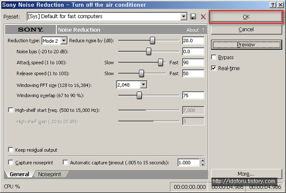The image size is (286, 193).
Task: Click the Release speed value field 50
Action: (193, 73)
